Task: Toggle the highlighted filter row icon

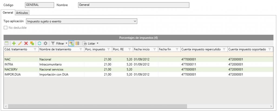Action: [71, 43]
